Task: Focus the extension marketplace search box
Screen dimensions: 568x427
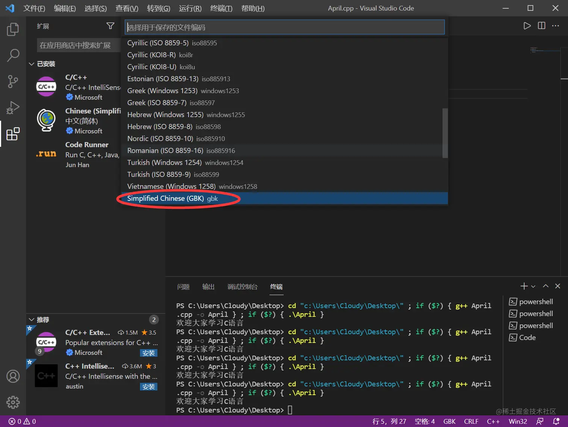Action: pyautogui.click(x=78, y=45)
